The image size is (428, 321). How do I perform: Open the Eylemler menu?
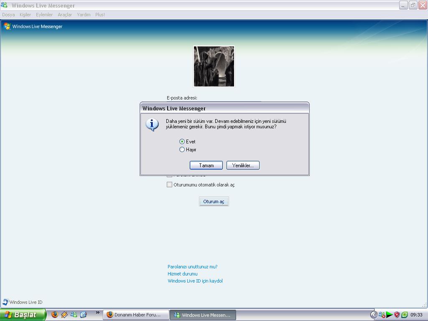[44, 15]
